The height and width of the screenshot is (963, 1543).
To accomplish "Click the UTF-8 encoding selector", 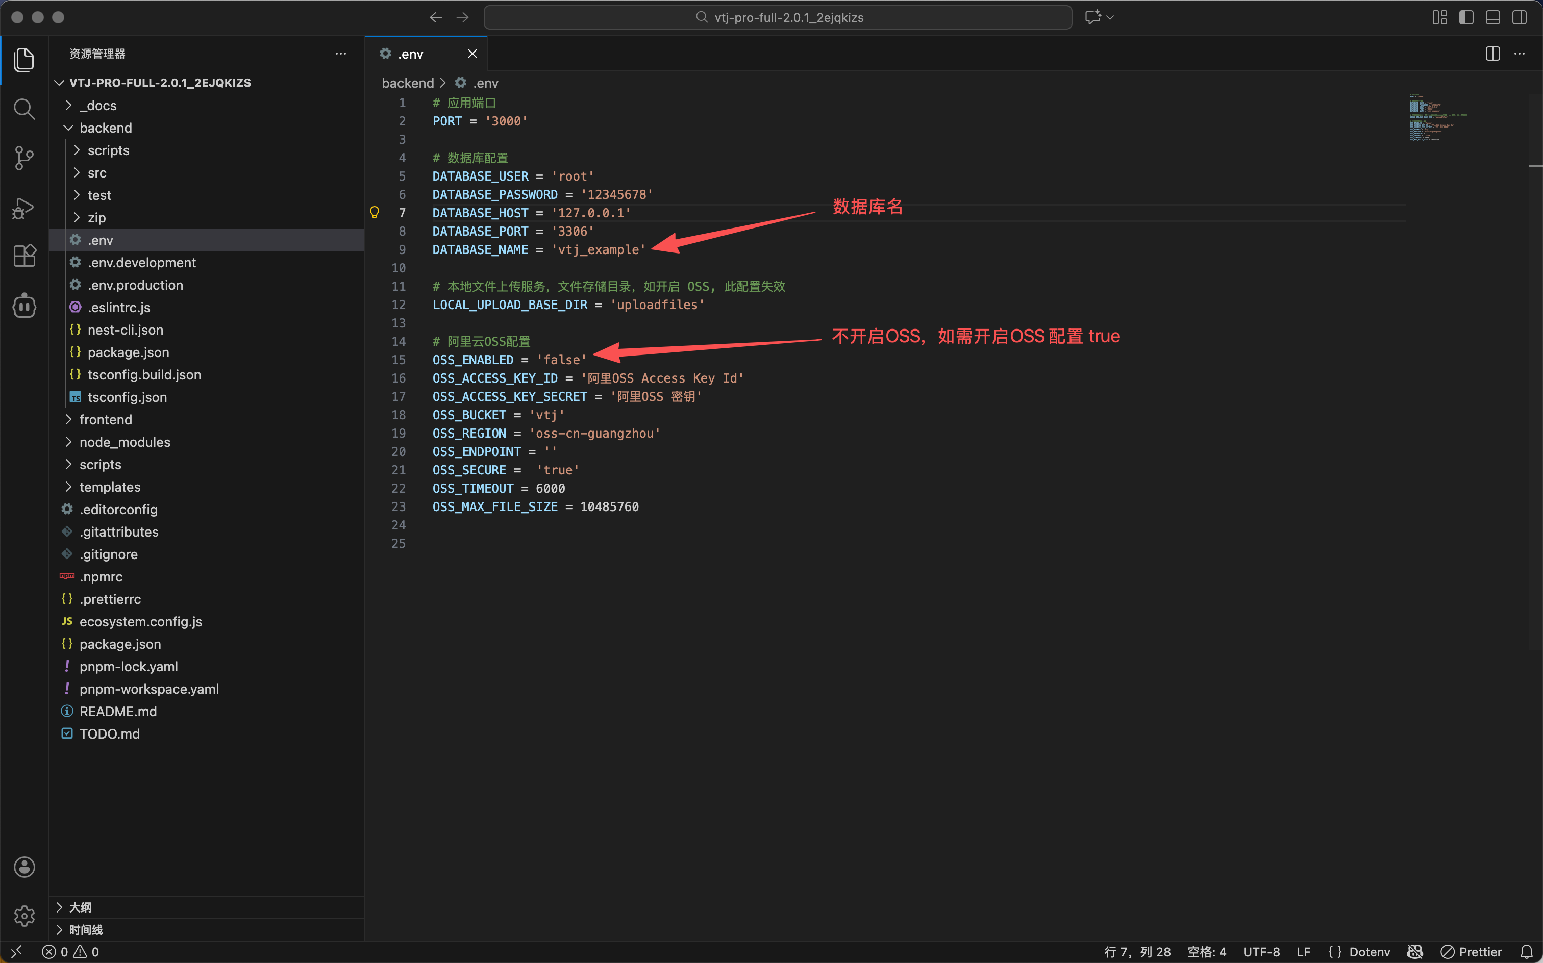I will click(x=1261, y=952).
